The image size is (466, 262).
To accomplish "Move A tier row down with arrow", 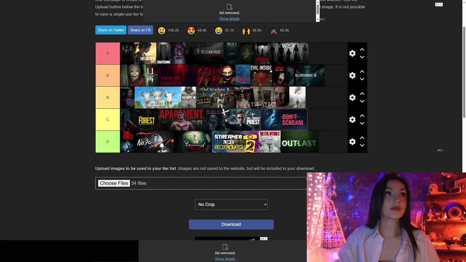I will (x=362, y=79).
